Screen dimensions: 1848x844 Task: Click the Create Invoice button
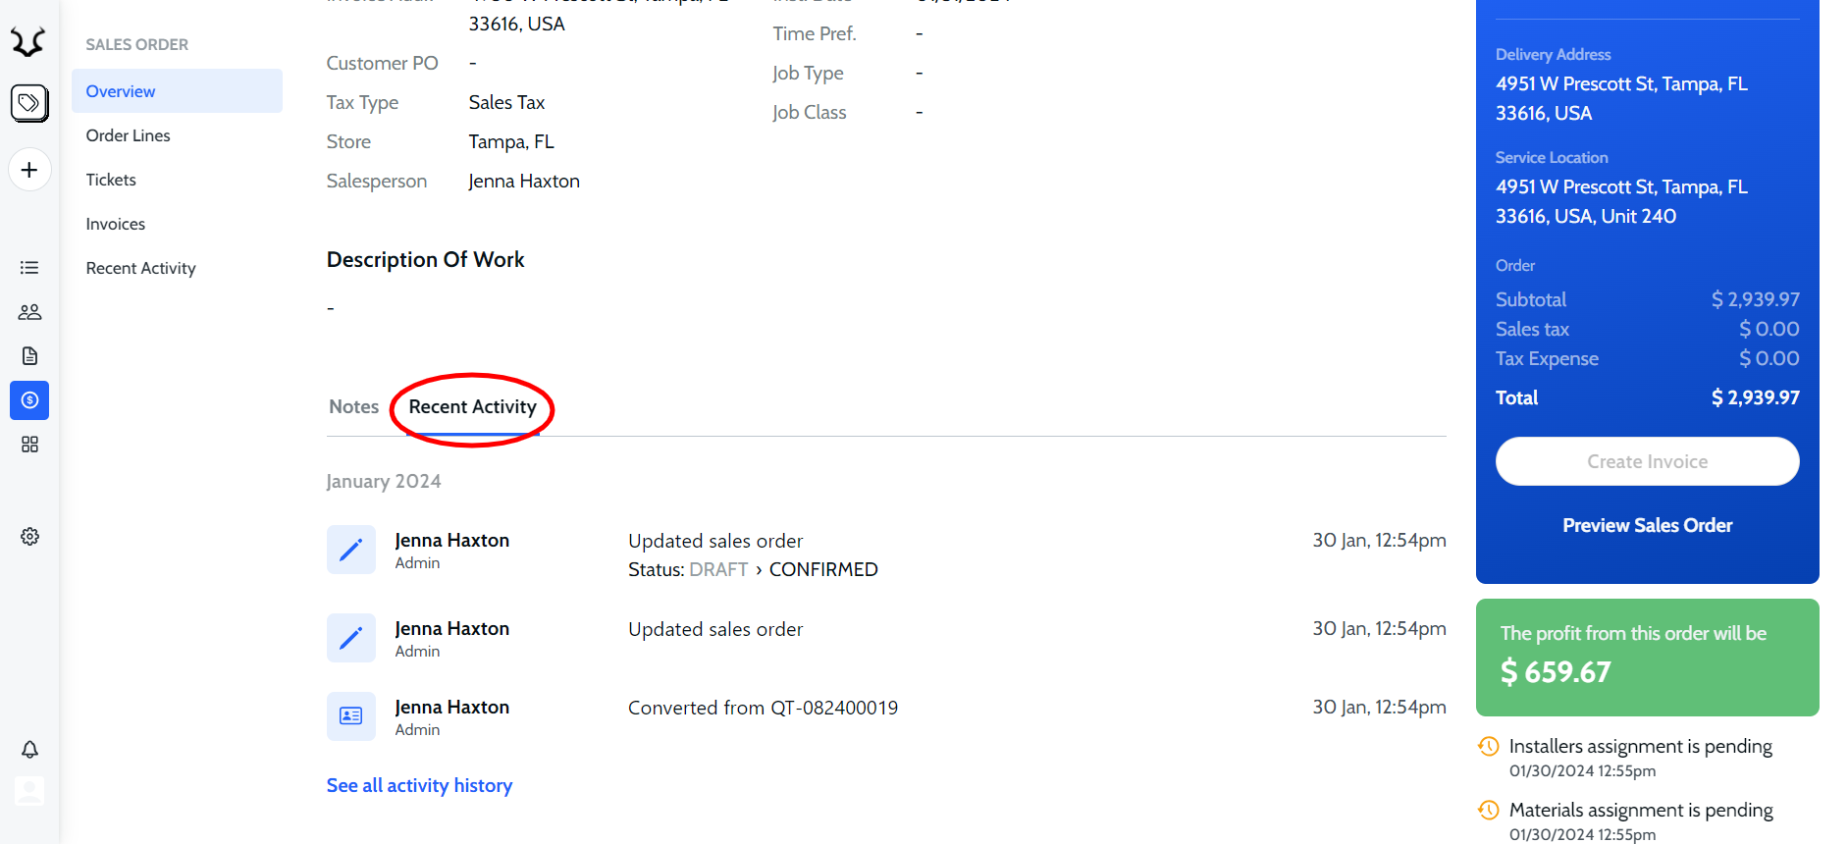(x=1647, y=461)
